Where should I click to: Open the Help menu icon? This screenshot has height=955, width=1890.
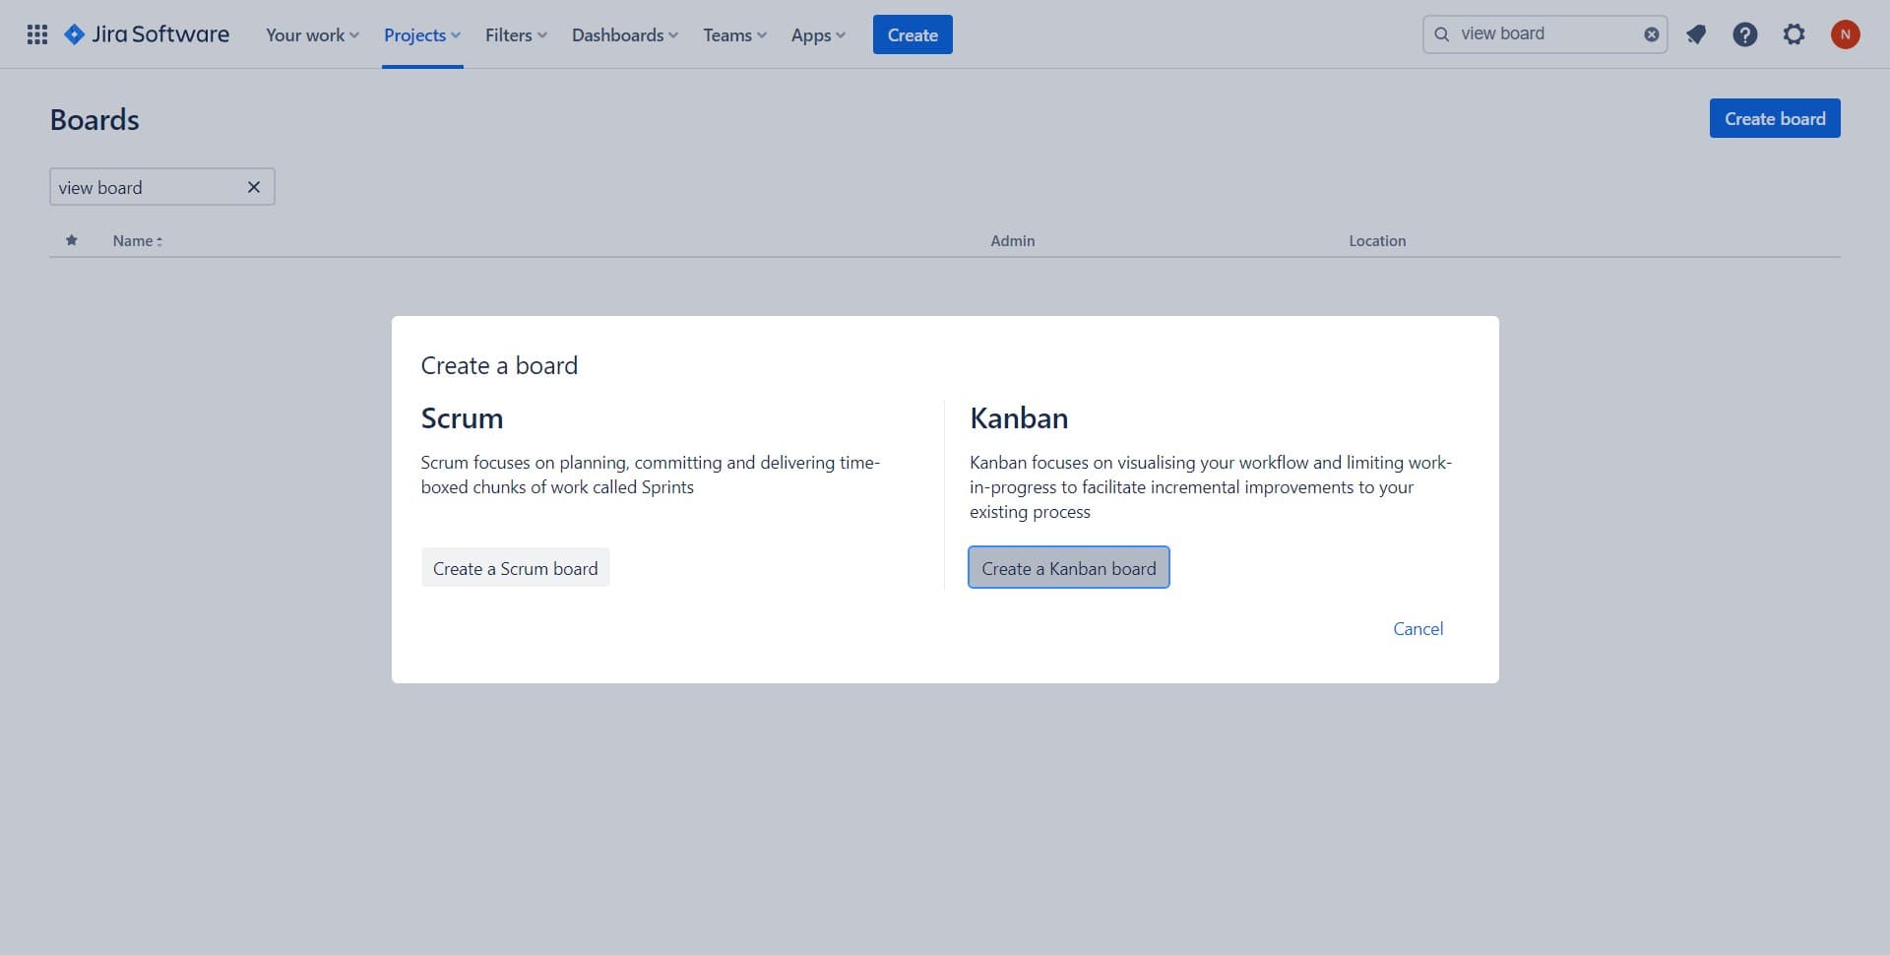click(1745, 33)
